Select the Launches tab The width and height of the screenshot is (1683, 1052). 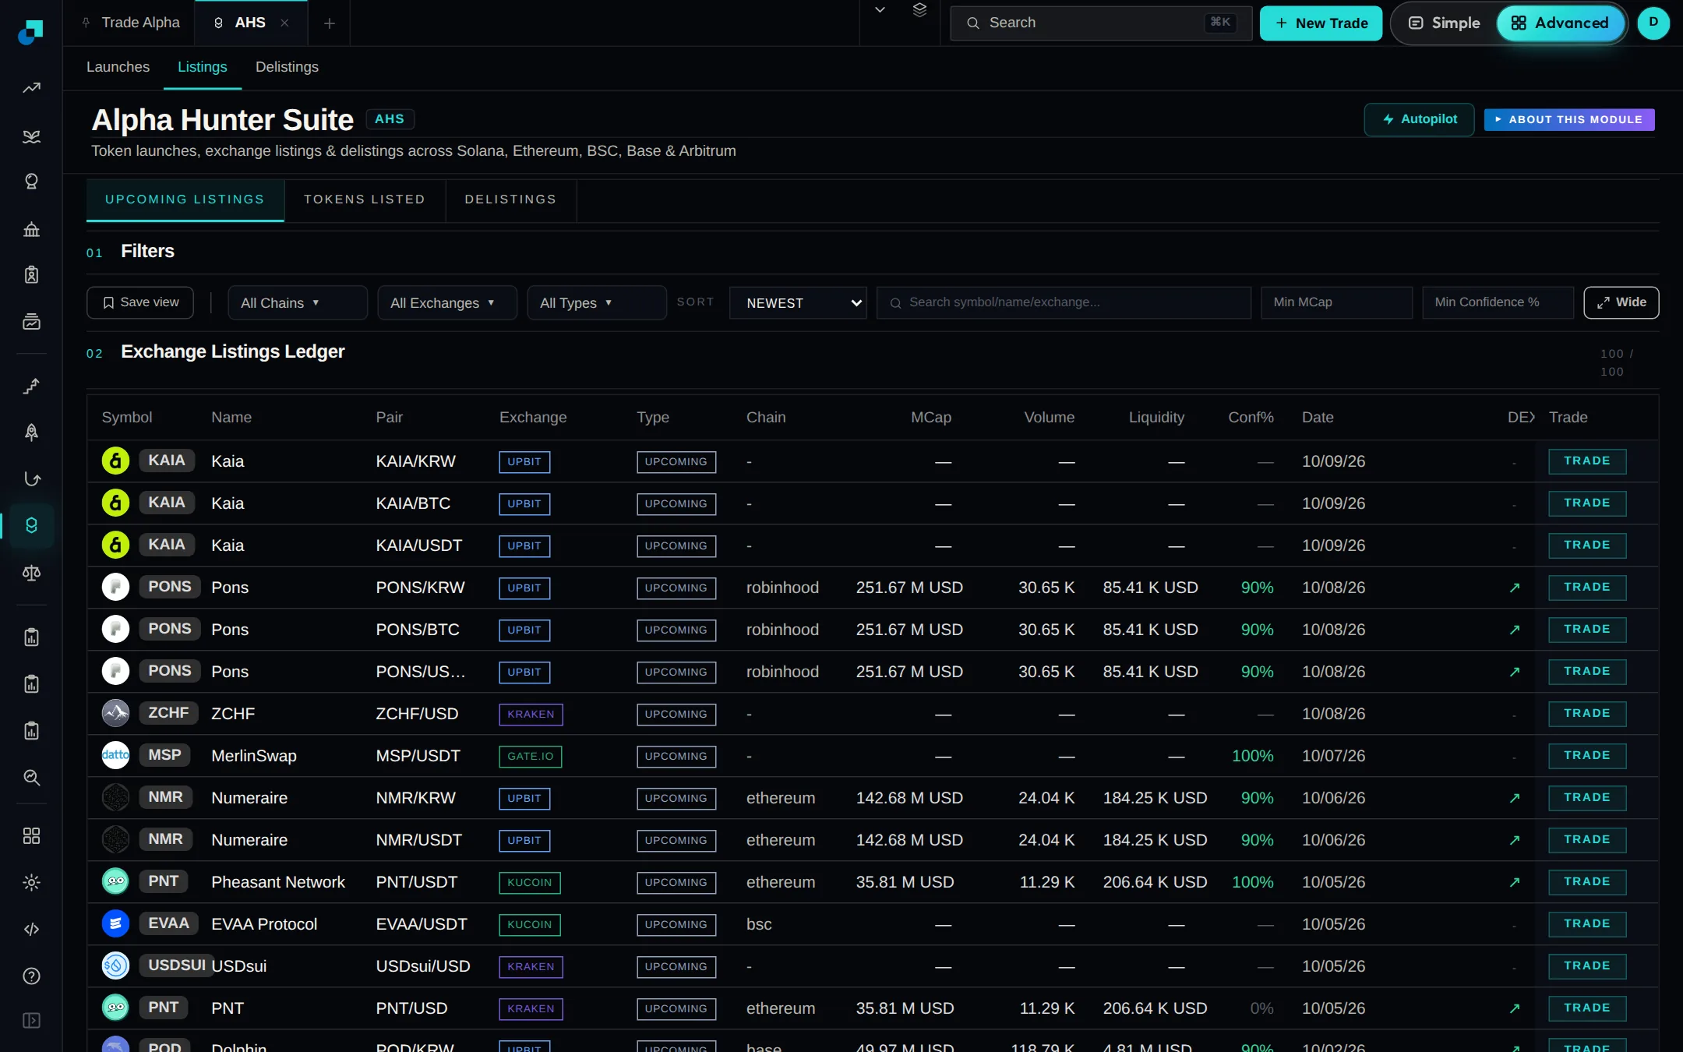point(118,67)
